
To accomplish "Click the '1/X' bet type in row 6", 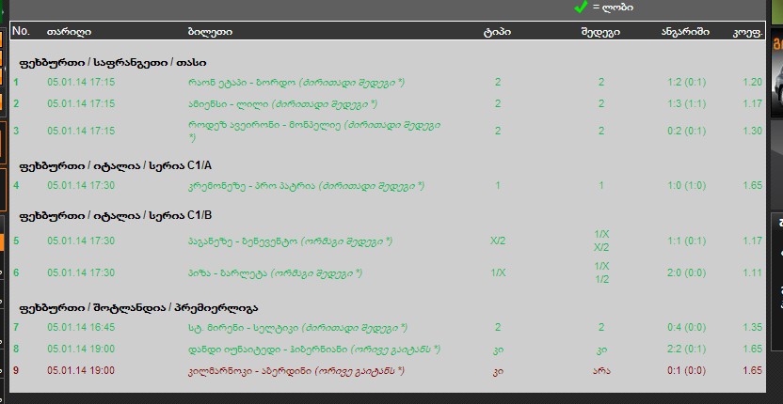I will pyautogui.click(x=498, y=272).
